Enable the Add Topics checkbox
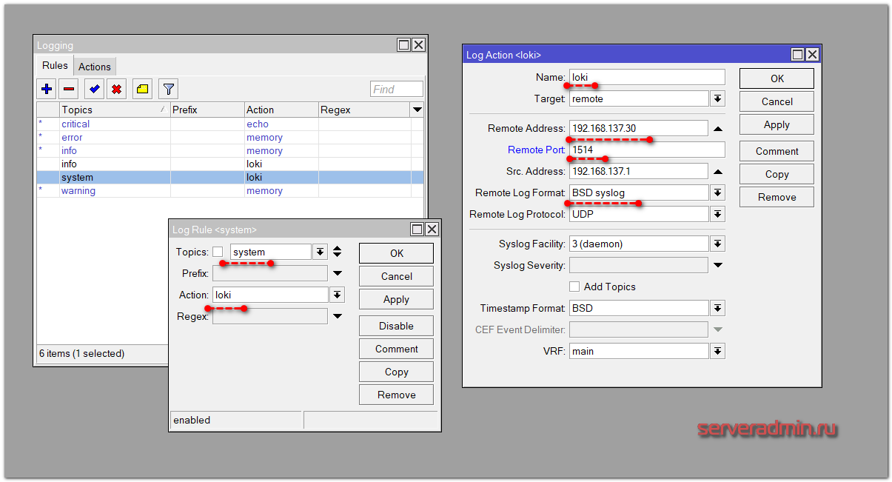This screenshot has height=482, width=892. (574, 287)
